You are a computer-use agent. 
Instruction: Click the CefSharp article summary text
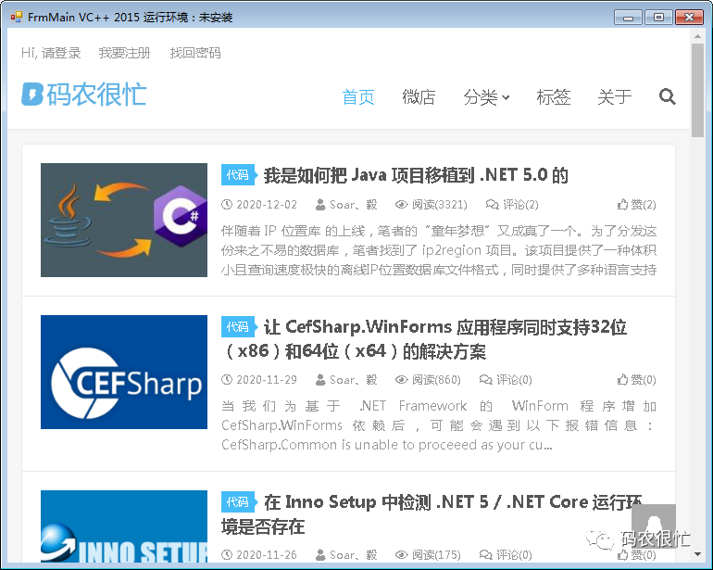(x=439, y=425)
